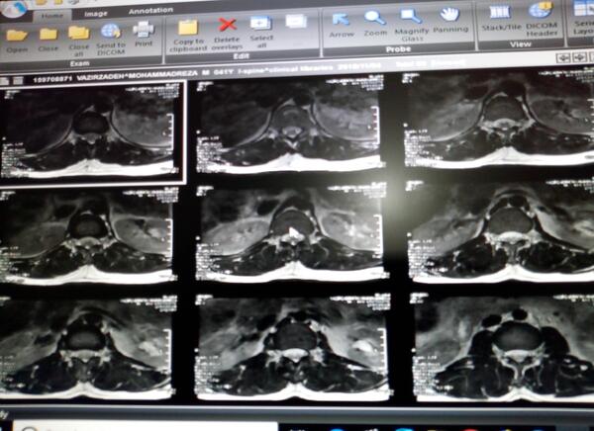
Task: Click the Exam group label
Action: click(x=80, y=63)
